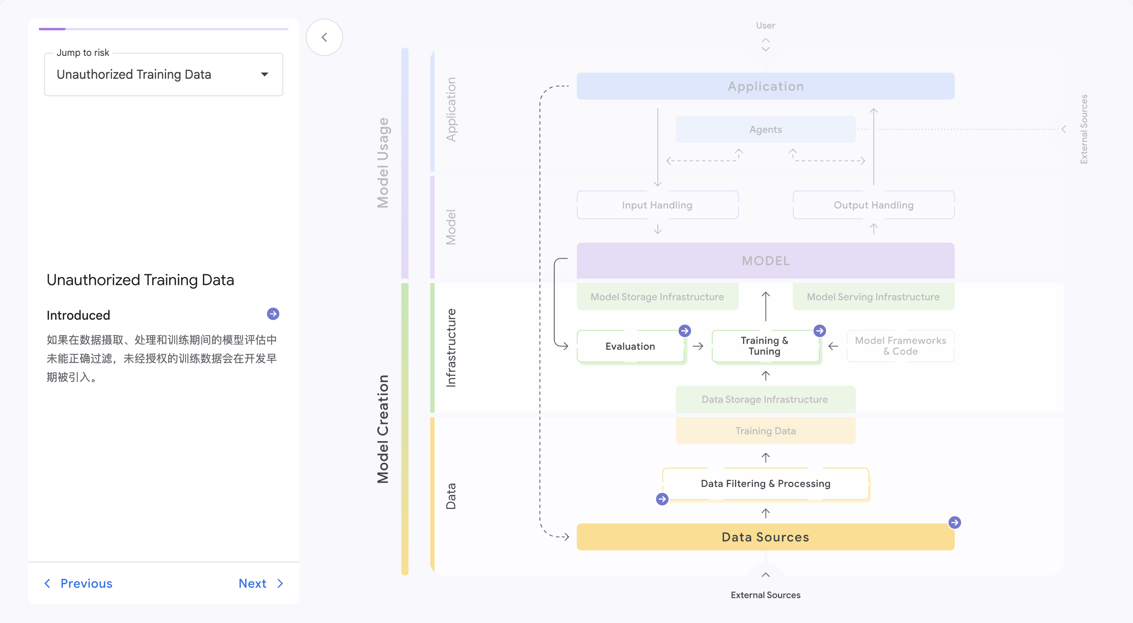
Task: Select the Evaluation component box
Action: 630,346
